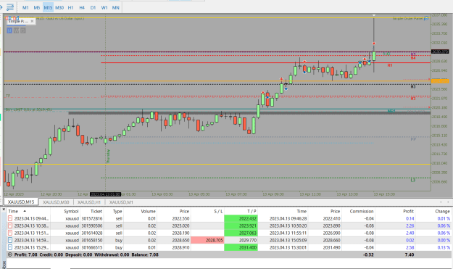Click change value 0.13 %
This screenshot has width=453, height=269.
coord(444,247)
